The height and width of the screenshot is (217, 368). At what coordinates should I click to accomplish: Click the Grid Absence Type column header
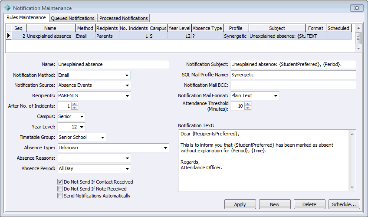(207, 28)
